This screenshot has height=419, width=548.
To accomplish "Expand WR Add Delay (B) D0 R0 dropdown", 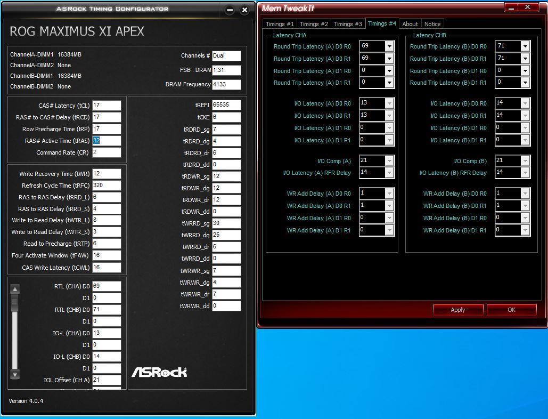I will 525,194.
